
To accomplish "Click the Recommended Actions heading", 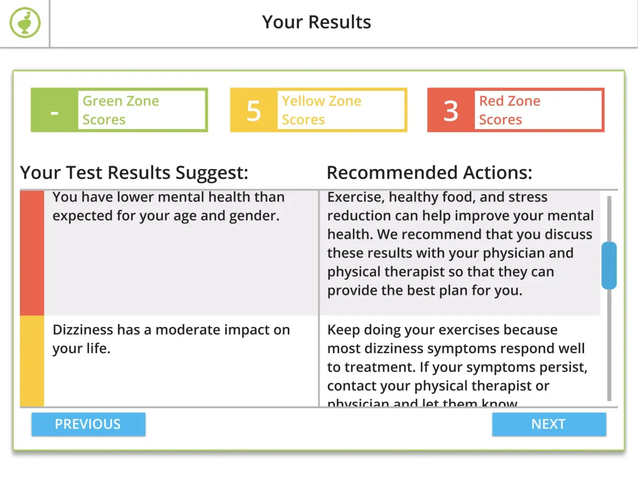I will pos(429,173).
